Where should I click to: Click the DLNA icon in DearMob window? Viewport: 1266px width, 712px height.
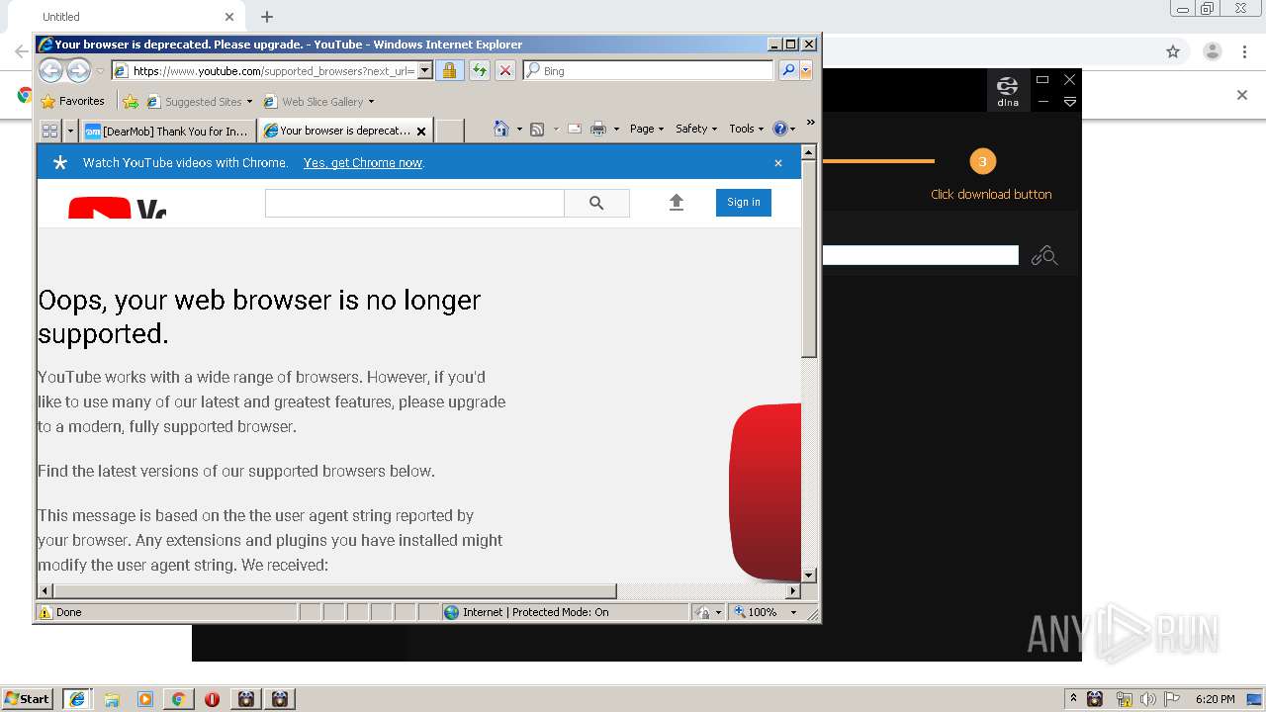point(1008,90)
